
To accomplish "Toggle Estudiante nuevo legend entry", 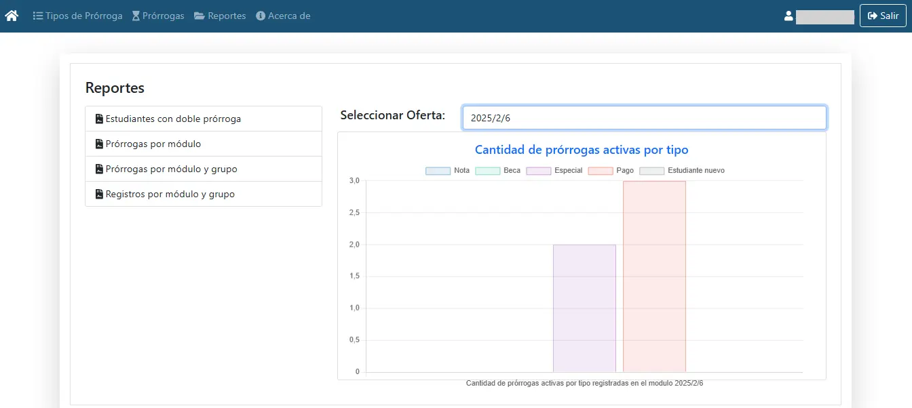I will point(682,171).
